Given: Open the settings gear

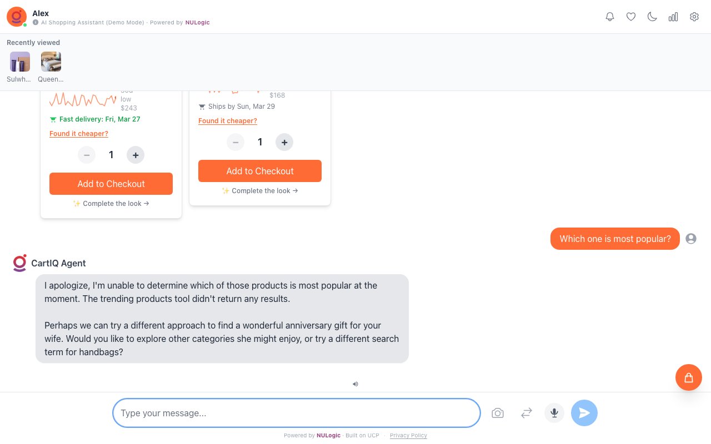Looking at the screenshot, I should (x=694, y=17).
